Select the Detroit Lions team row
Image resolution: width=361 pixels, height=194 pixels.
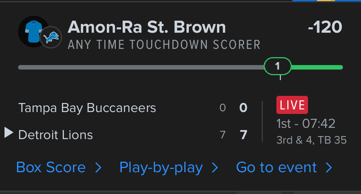pyautogui.click(x=56, y=135)
